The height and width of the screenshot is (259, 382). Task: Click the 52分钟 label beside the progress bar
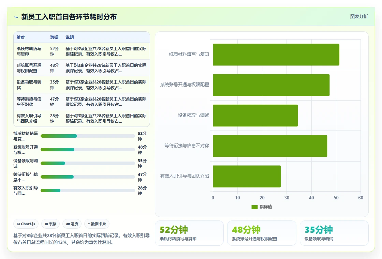pos(142,136)
